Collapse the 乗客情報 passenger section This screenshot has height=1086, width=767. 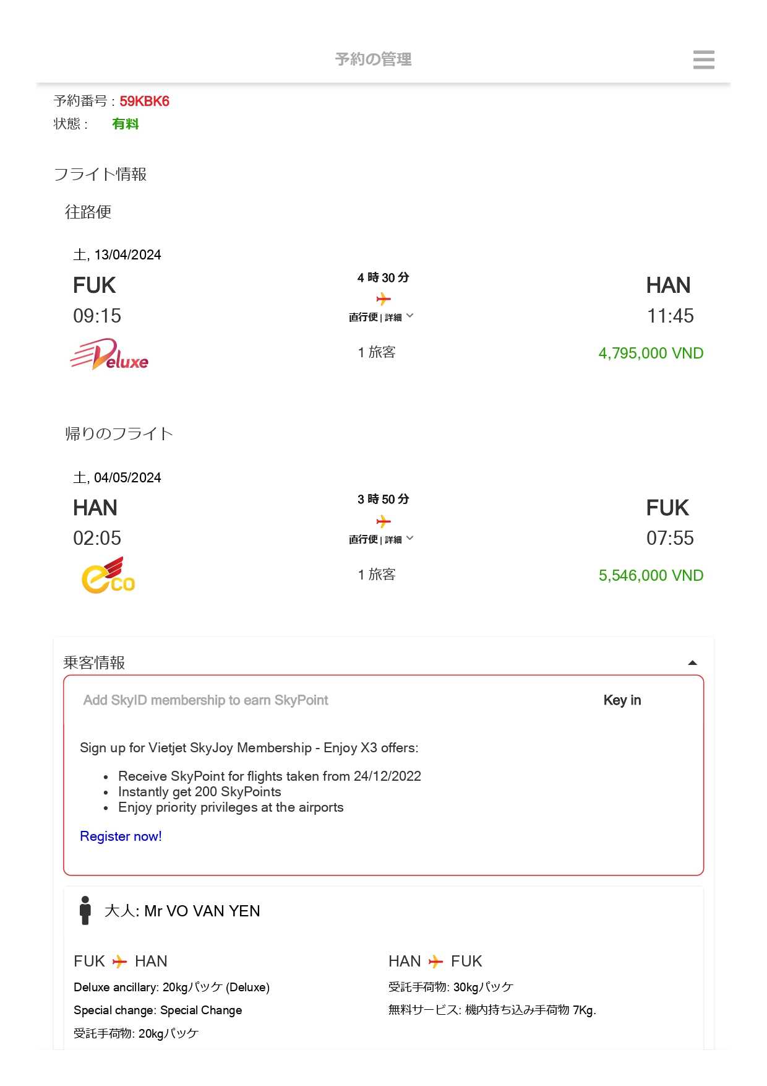click(692, 662)
